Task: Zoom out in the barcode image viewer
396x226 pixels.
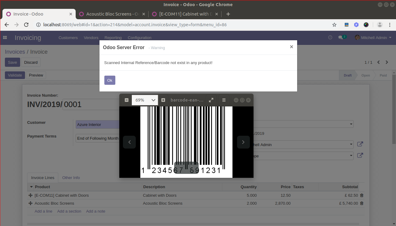Action: tap(127, 100)
